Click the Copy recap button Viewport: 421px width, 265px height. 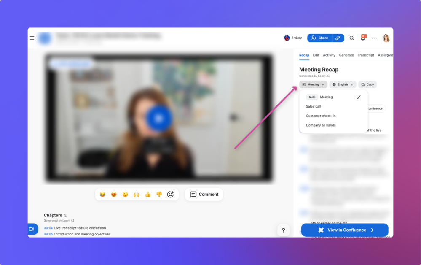367,84
